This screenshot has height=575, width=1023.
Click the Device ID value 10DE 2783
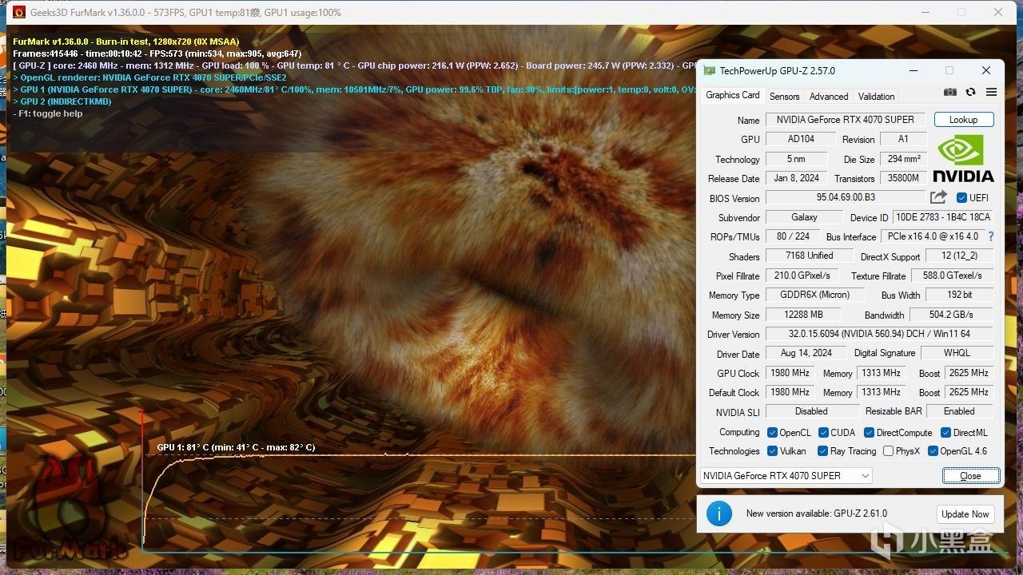coord(943,217)
